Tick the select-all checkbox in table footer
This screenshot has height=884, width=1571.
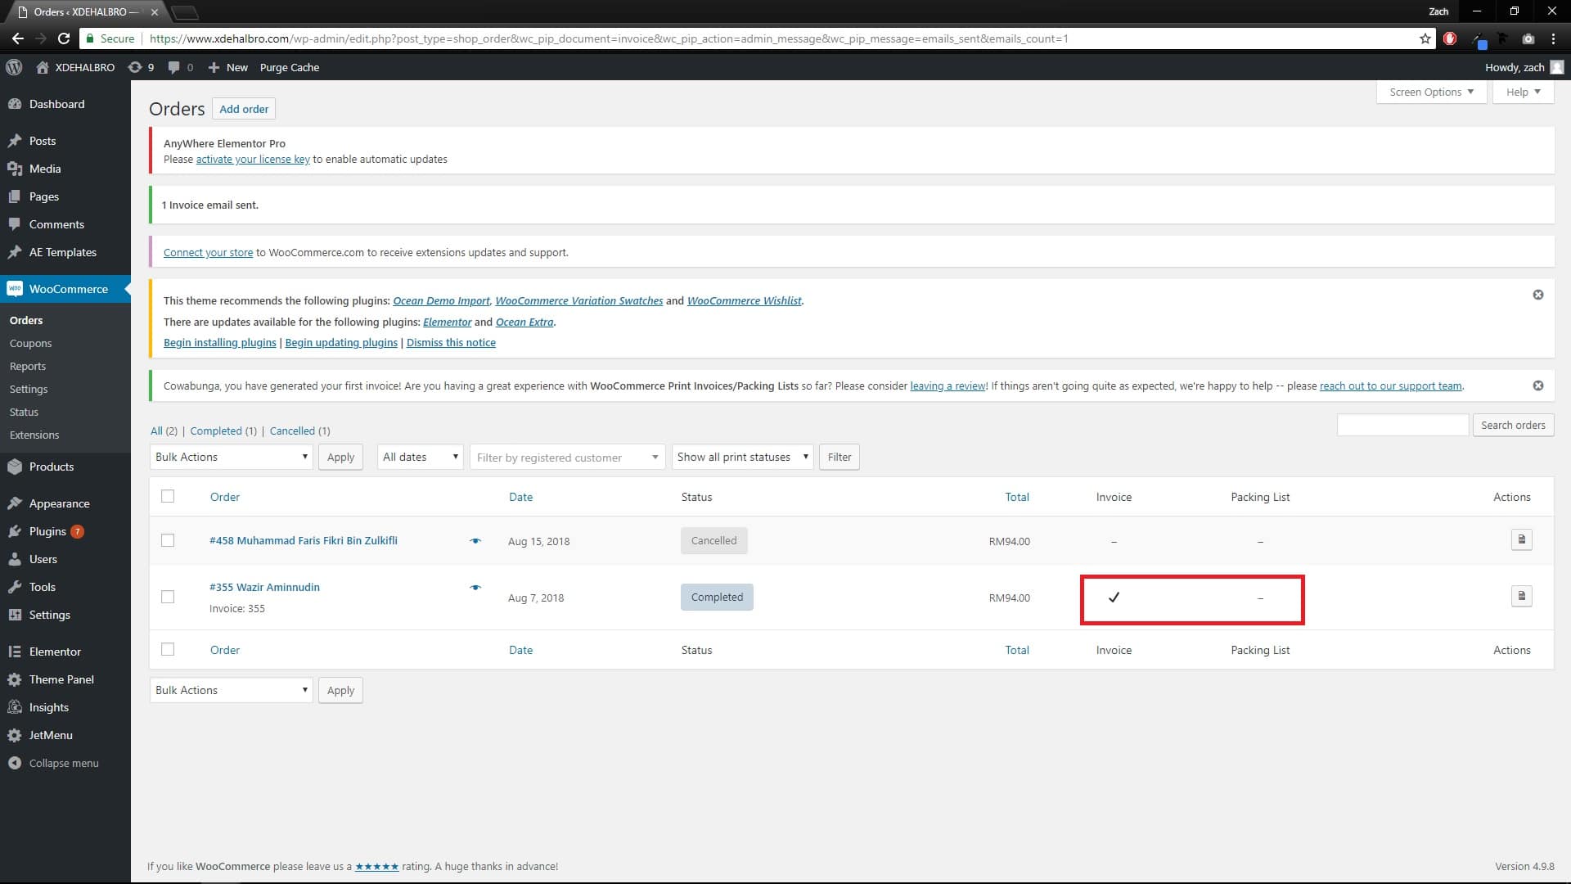(168, 649)
